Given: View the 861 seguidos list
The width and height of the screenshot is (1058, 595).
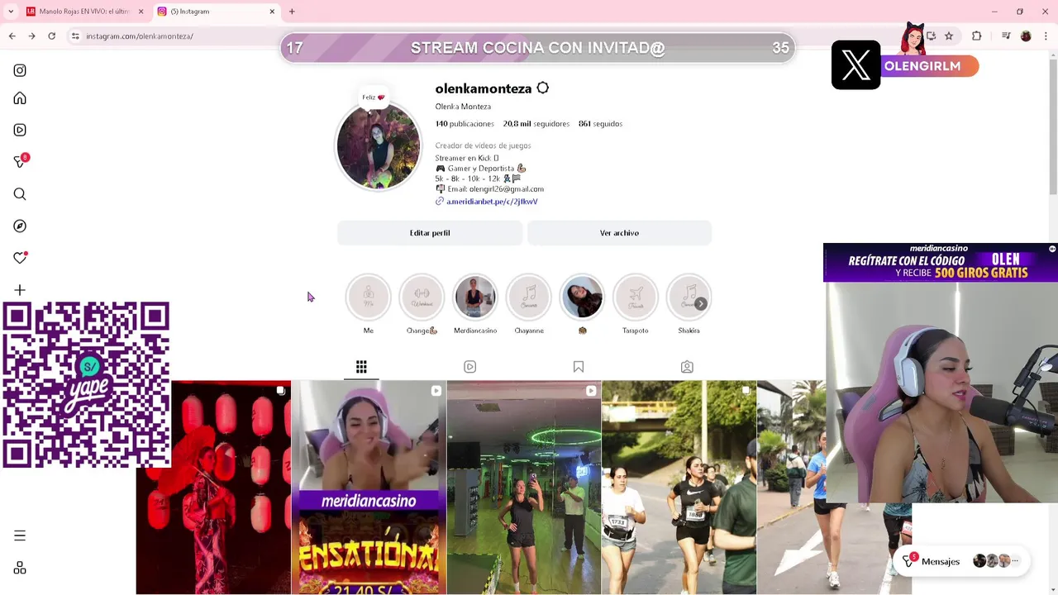Looking at the screenshot, I should (x=600, y=124).
